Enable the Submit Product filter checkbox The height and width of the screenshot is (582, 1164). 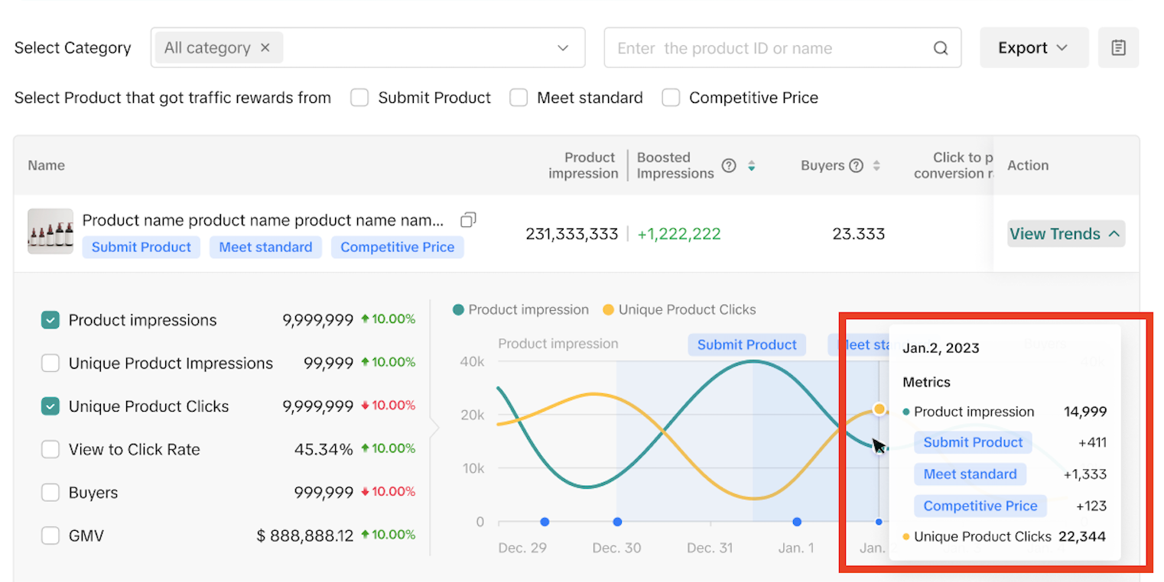point(359,98)
